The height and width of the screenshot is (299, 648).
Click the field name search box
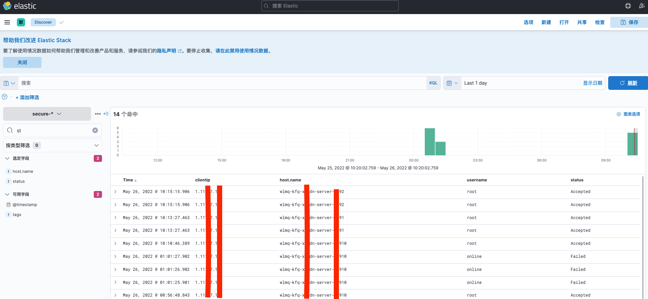(x=53, y=130)
